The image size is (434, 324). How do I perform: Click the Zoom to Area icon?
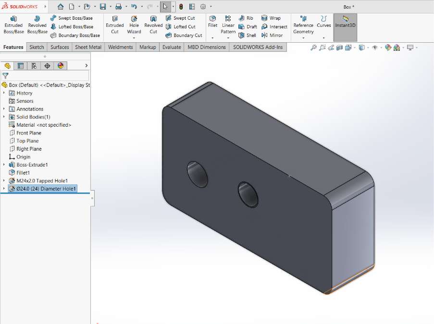coord(322,48)
